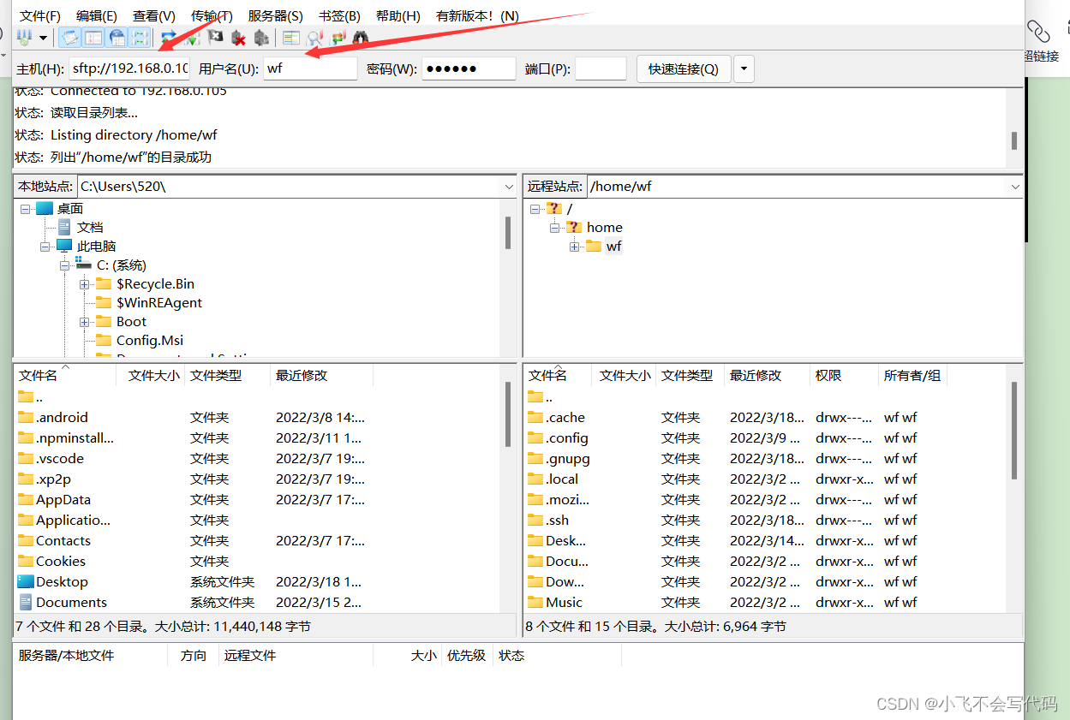Toggle the local directory tree view
Viewport: 1070px width, 720px height.
click(x=93, y=37)
